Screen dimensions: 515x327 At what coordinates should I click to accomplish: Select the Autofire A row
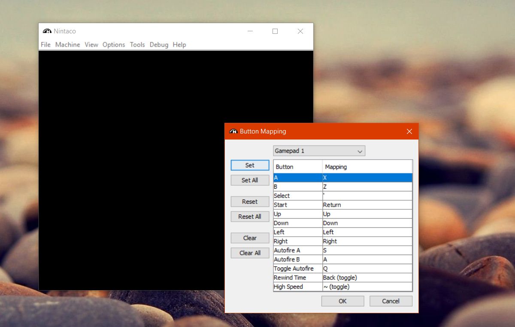343,250
